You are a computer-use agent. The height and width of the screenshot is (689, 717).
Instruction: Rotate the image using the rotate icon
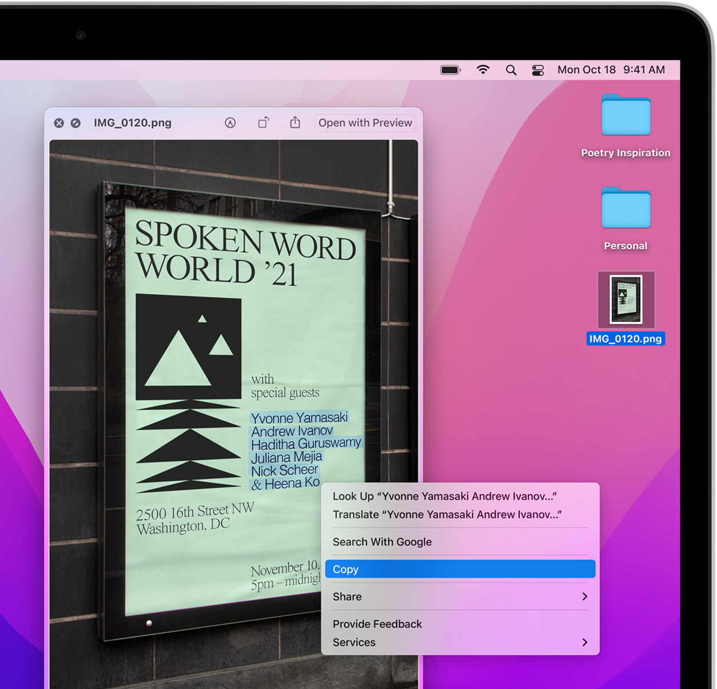coord(263,122)
